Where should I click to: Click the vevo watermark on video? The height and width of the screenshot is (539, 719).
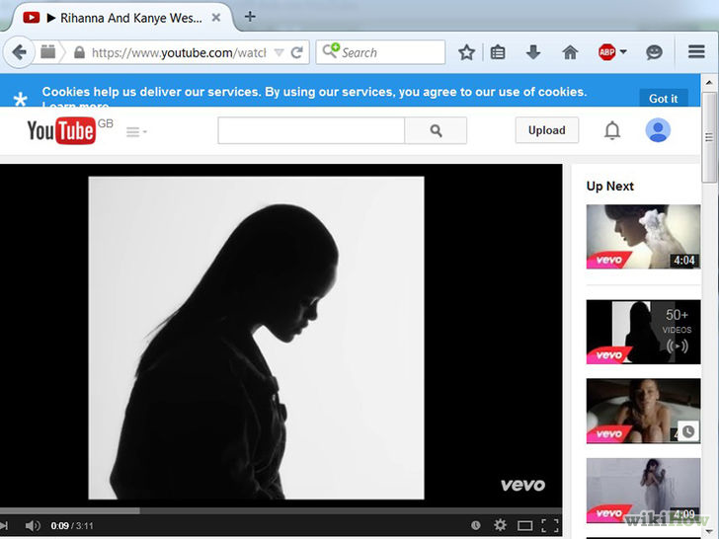522,485
